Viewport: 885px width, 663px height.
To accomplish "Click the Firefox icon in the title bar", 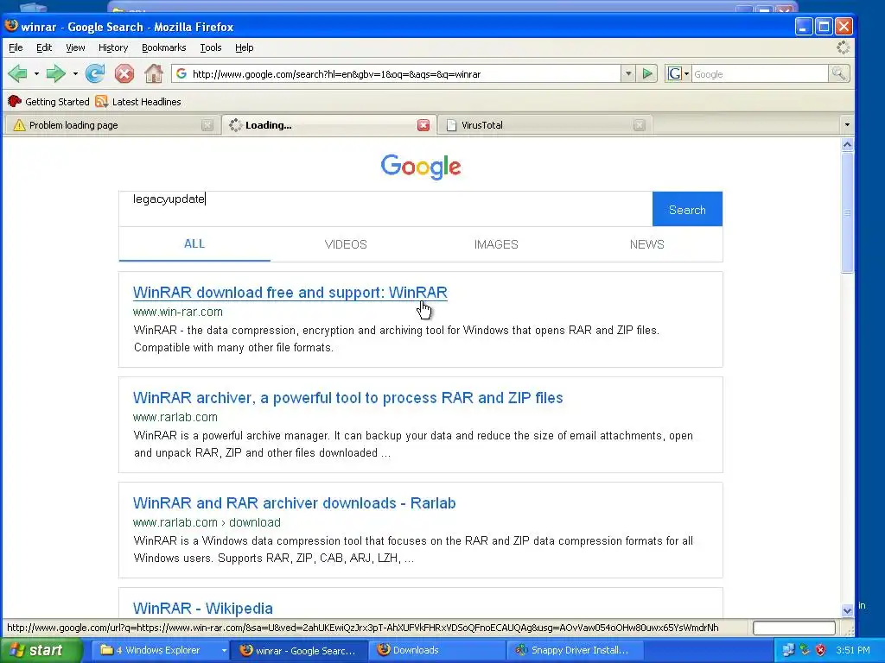I will click(11, 26).
